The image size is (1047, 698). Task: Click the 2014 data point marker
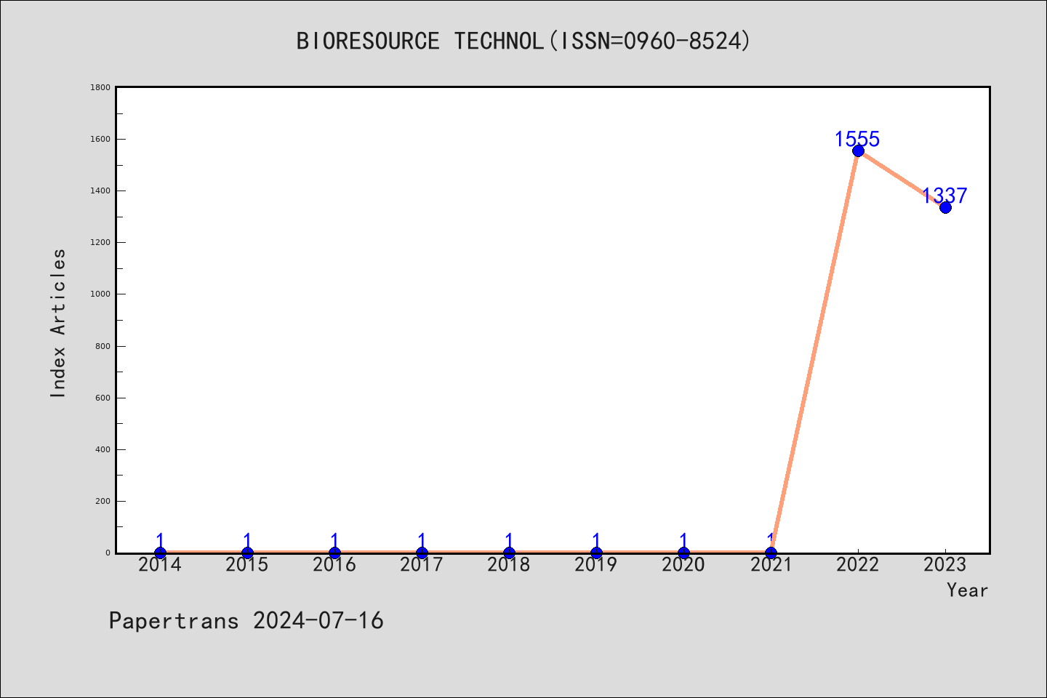click(x=160, y=553)
